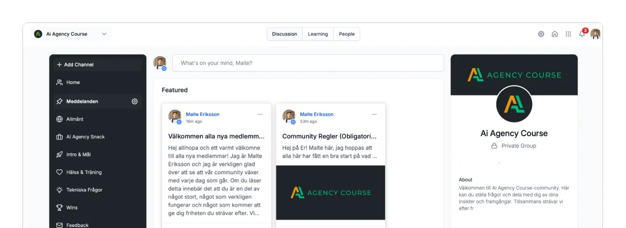Open Home channel in sidebar
The height and width of the screenshot is (228, 626).
tap(97, 82)
